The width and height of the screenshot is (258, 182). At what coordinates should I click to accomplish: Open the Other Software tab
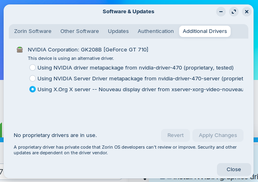coord(79,31)
